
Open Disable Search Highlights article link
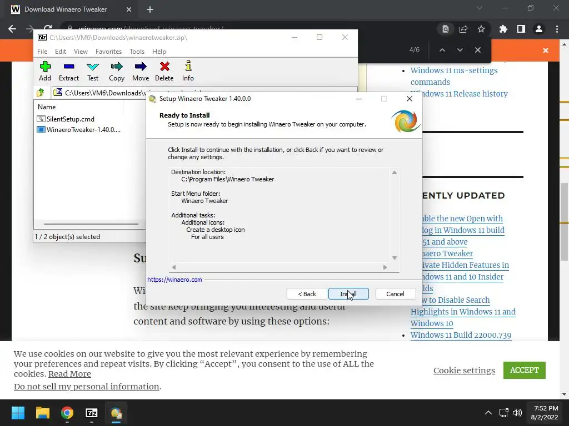[463, 312]
